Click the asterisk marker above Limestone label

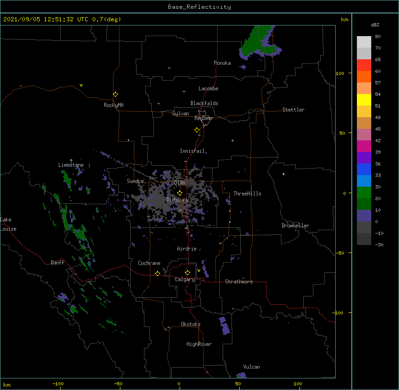click(71, 160)
